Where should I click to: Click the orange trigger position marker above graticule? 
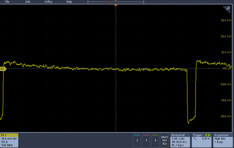click(116, 5)
